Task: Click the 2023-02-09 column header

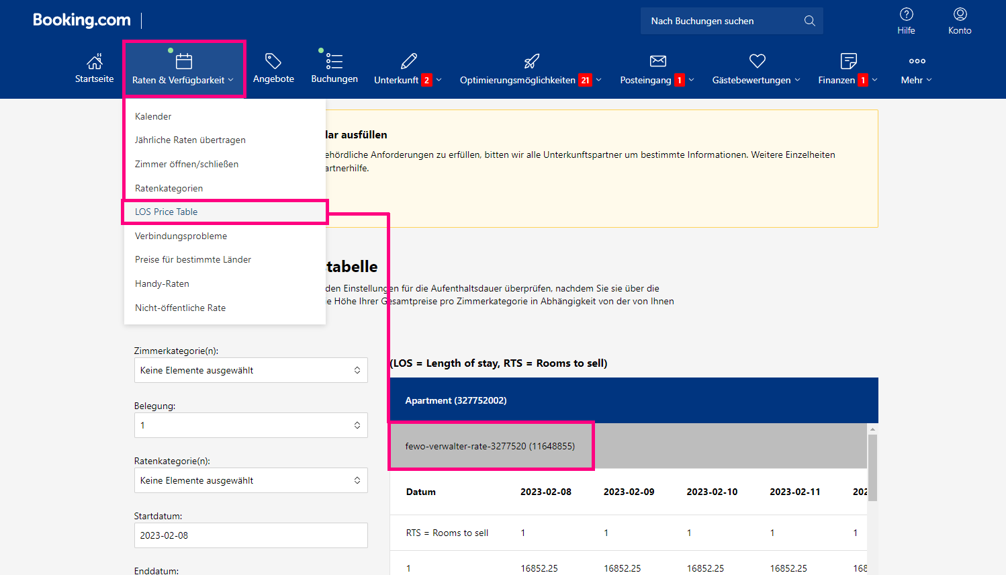Action: point(629,492)
